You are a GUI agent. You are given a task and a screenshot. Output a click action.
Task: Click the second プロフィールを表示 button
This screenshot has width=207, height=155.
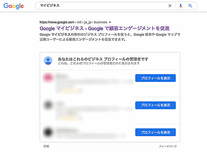[156, 105]
